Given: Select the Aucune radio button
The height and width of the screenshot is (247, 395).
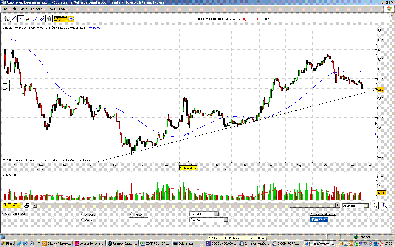Looking at the screenshot, I should pyautogui.click(x=83, y=214).
